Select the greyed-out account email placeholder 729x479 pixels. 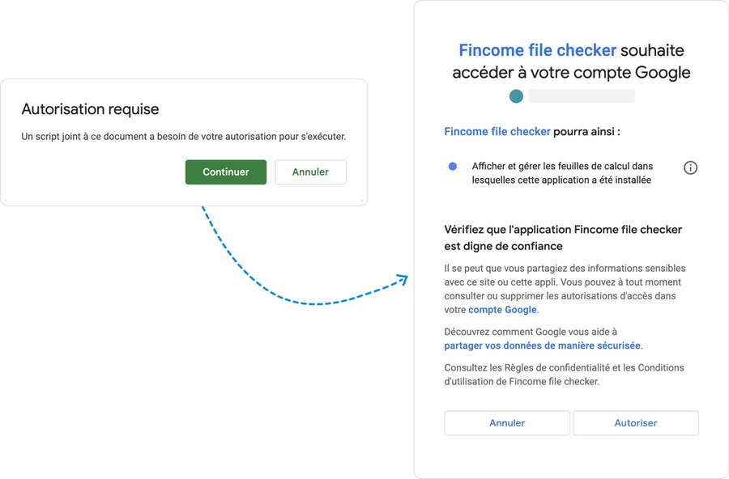[x=581, y=96]
